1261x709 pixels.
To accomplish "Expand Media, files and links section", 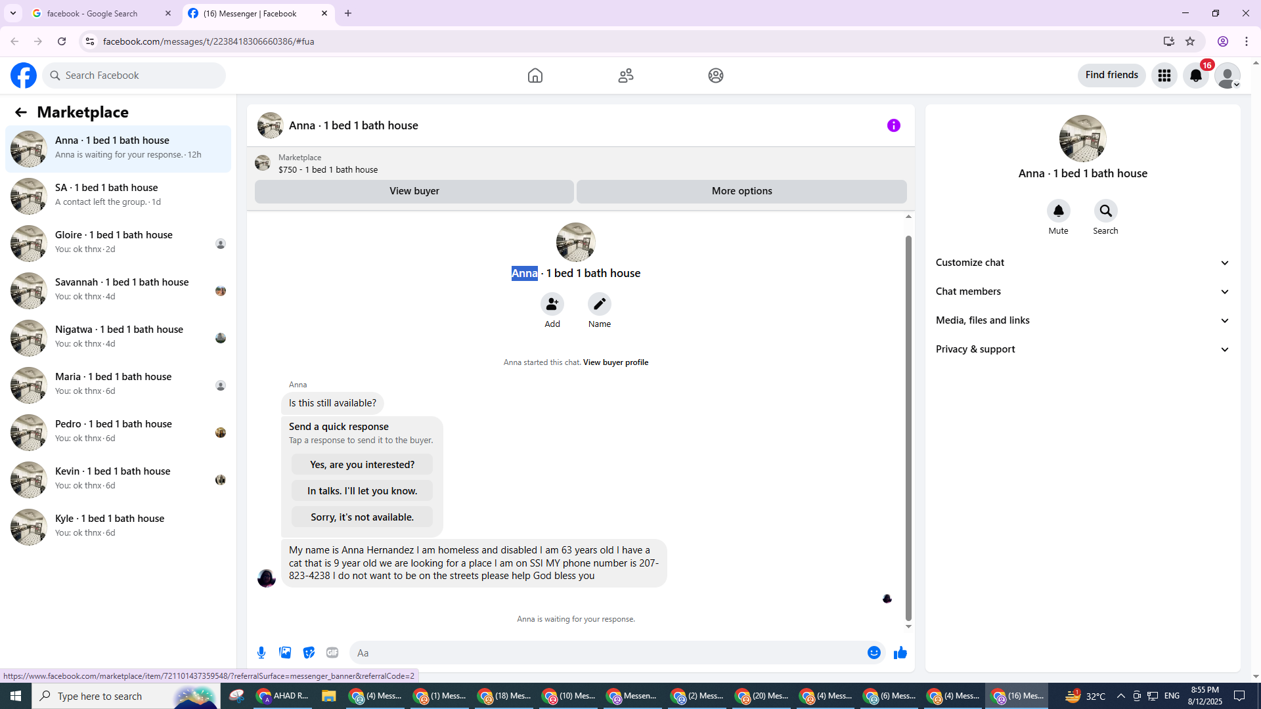I will coord(1082,320).
